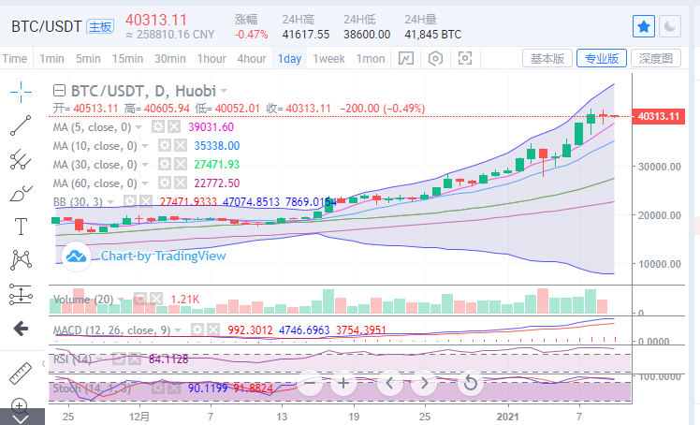Switch to 15min interval
The height and width of the screenshot is (425, 700).
(127, 58)
